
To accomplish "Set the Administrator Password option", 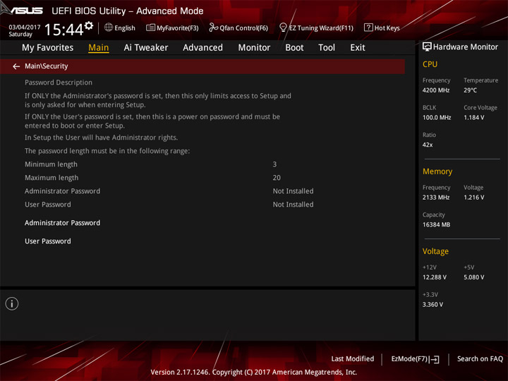I will tap(62, 223).
